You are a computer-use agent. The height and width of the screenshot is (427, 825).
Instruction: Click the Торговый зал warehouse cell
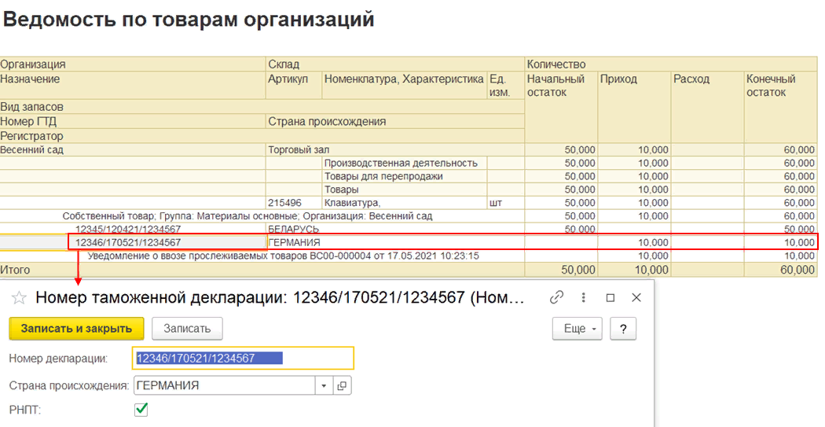[299, 149]
